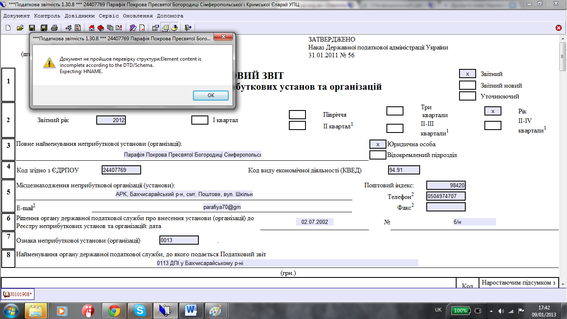Print the document via printer icon
This screenshot has width=567, height=319.
tap(54, 28)
